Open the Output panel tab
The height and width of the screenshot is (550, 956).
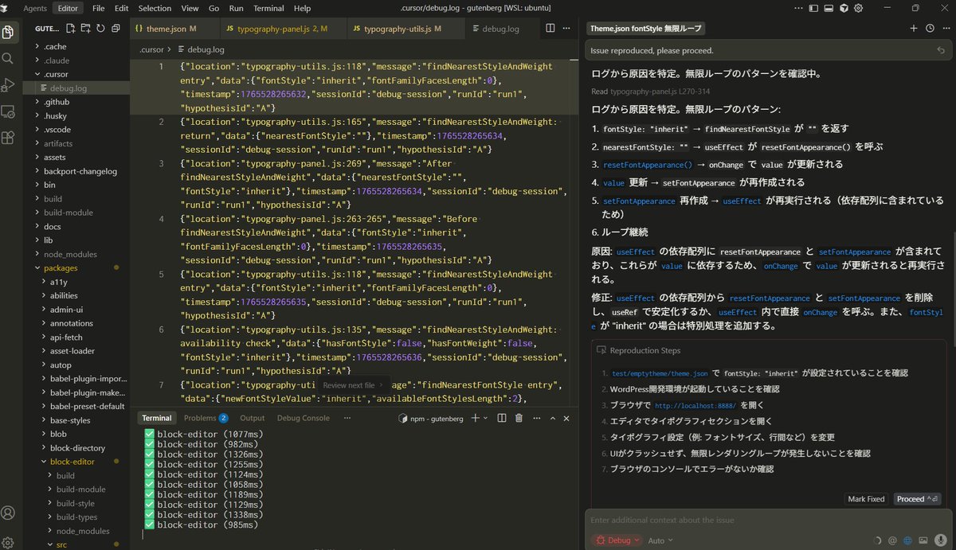(x=252, y=418)
